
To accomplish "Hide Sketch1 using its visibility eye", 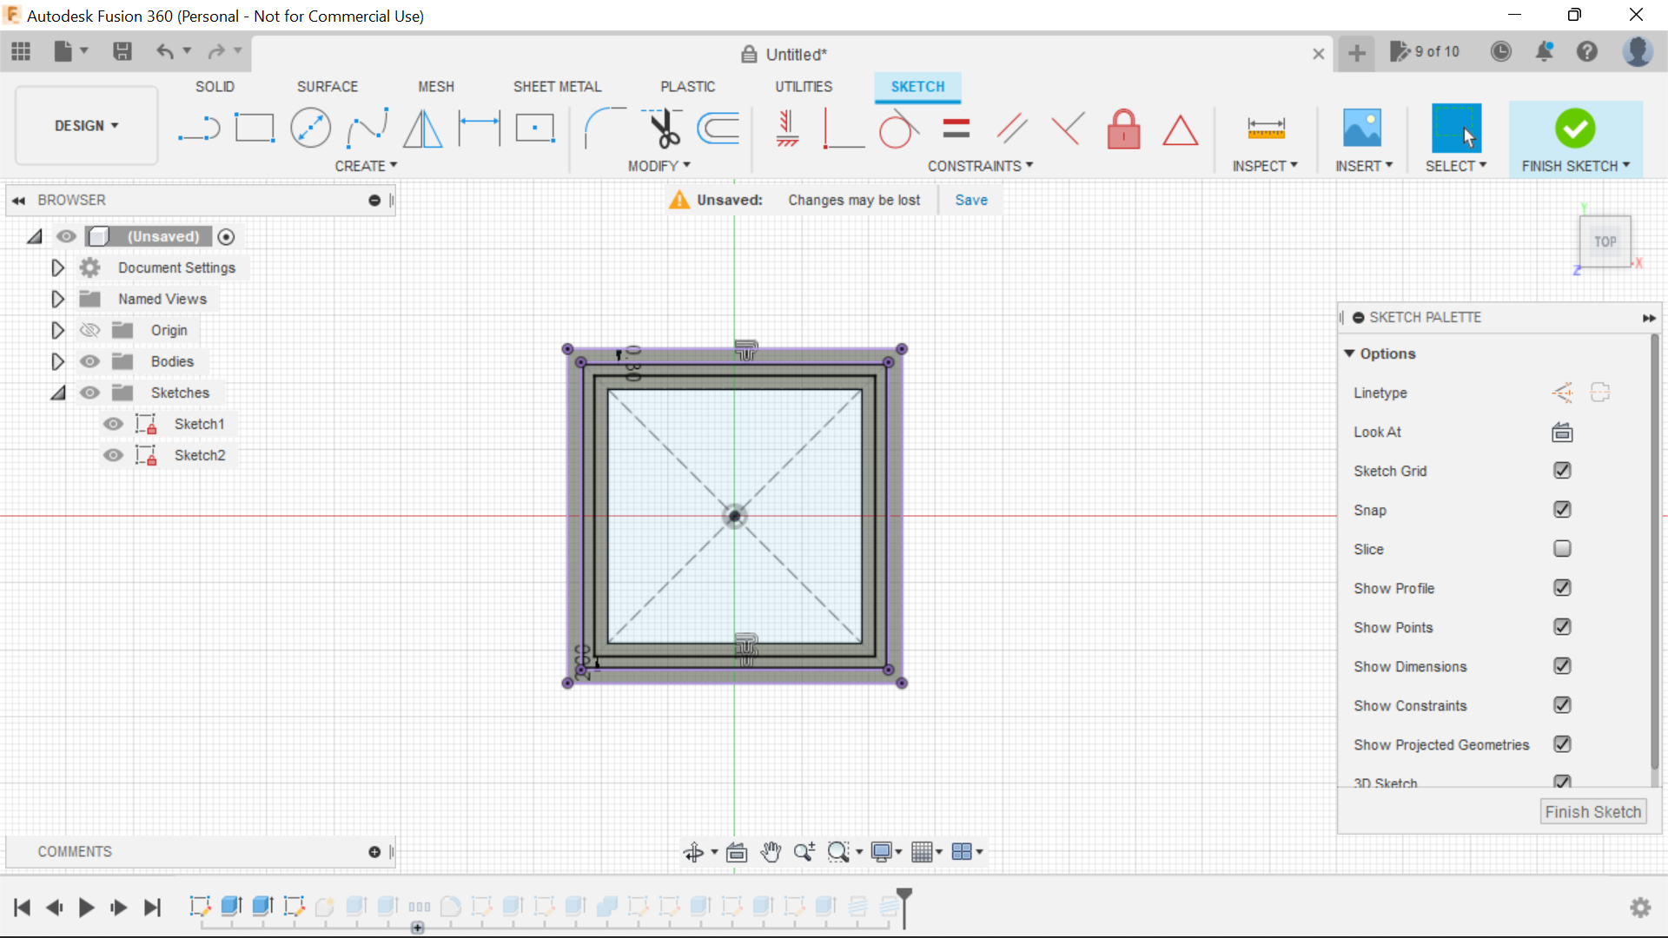I will pos(114,424).
